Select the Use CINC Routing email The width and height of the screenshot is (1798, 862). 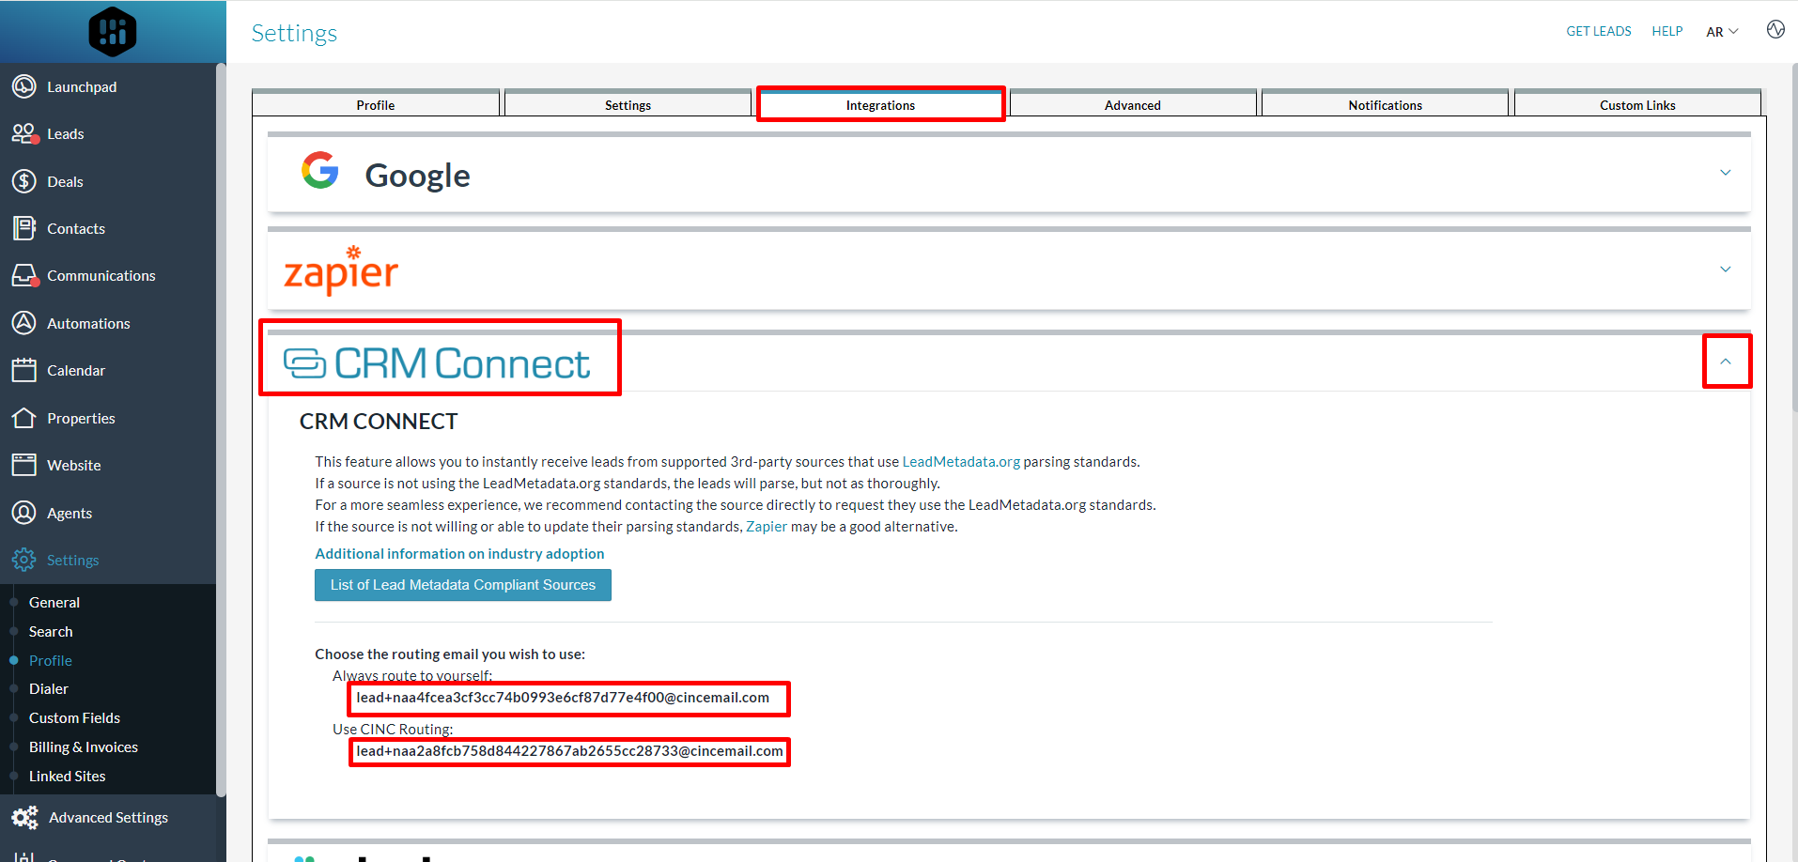[x=568, y=751]
